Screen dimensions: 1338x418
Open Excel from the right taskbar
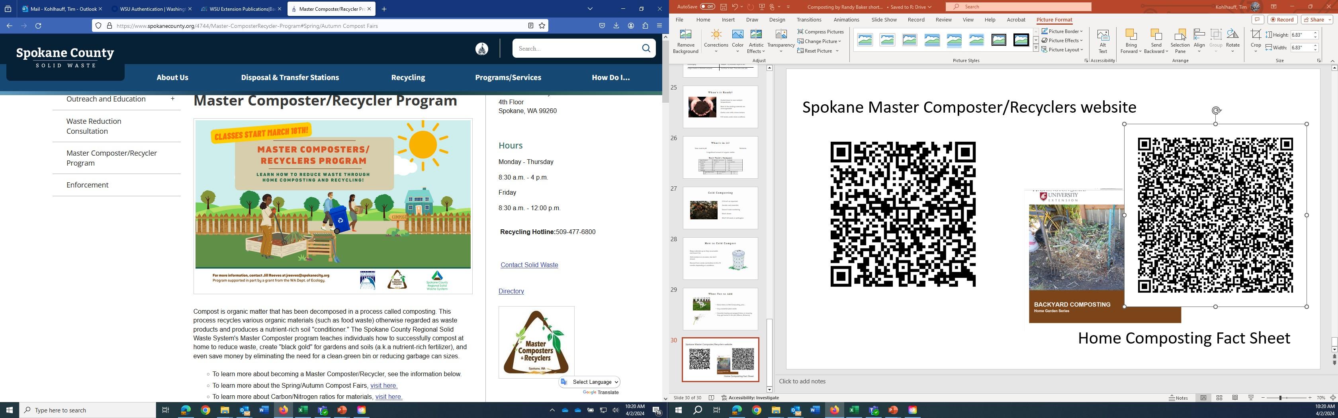[x=854, y=410]
